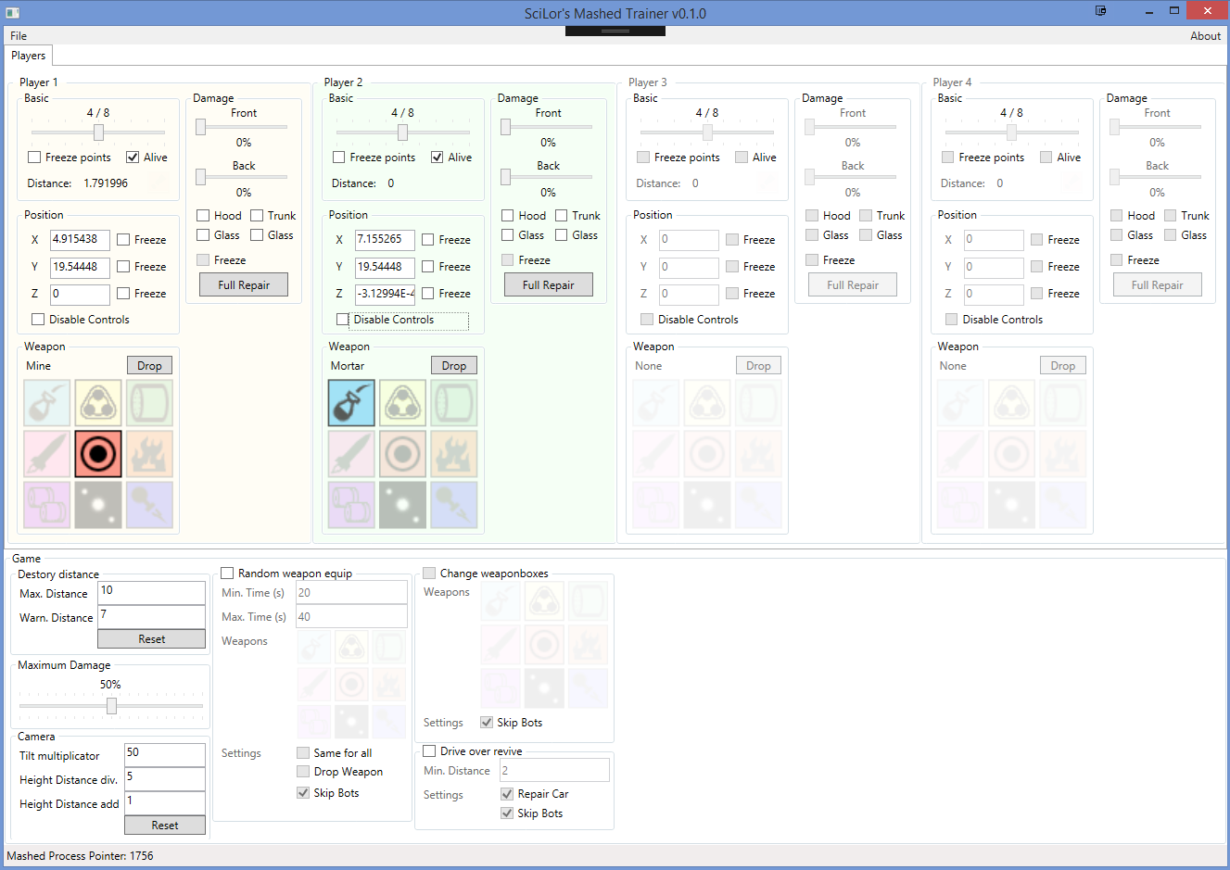This screenshot has width=1230, height=870.
Task: Open the File menu
Action: click(x=19, y=36)
